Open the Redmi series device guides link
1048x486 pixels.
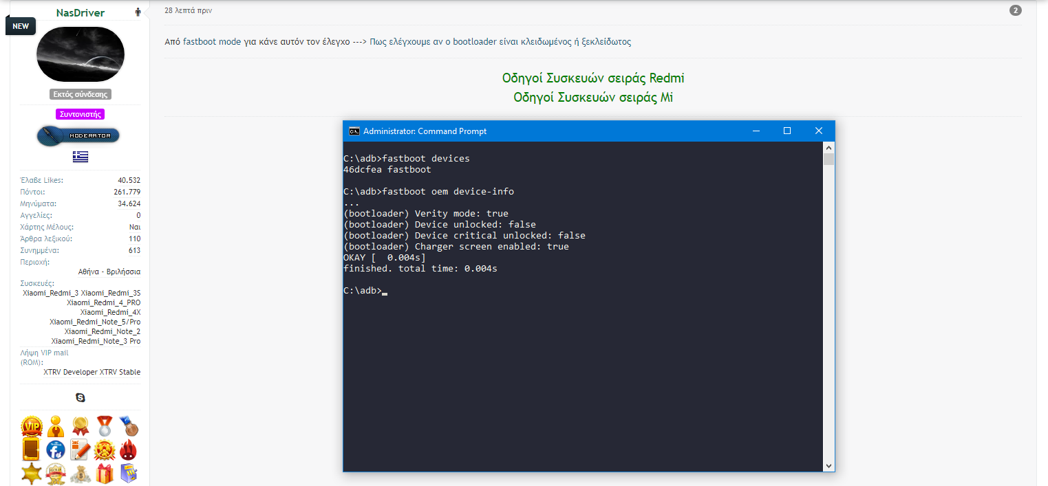tap(593, 78)
